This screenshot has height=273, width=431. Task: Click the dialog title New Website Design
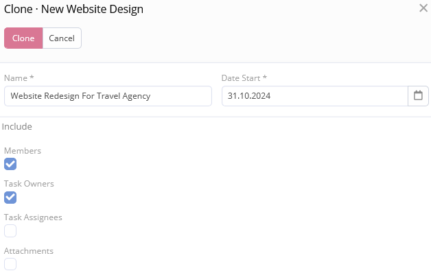pos(92,9)
